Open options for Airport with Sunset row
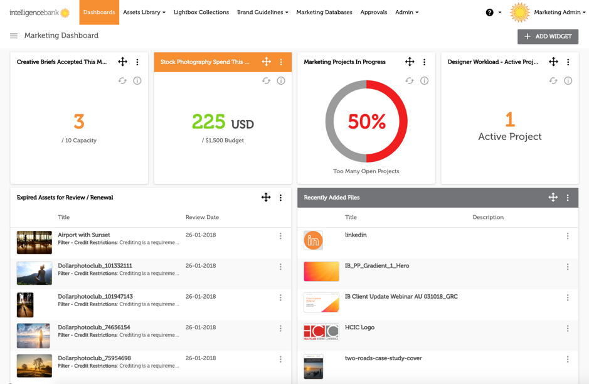 coord(280,237)
